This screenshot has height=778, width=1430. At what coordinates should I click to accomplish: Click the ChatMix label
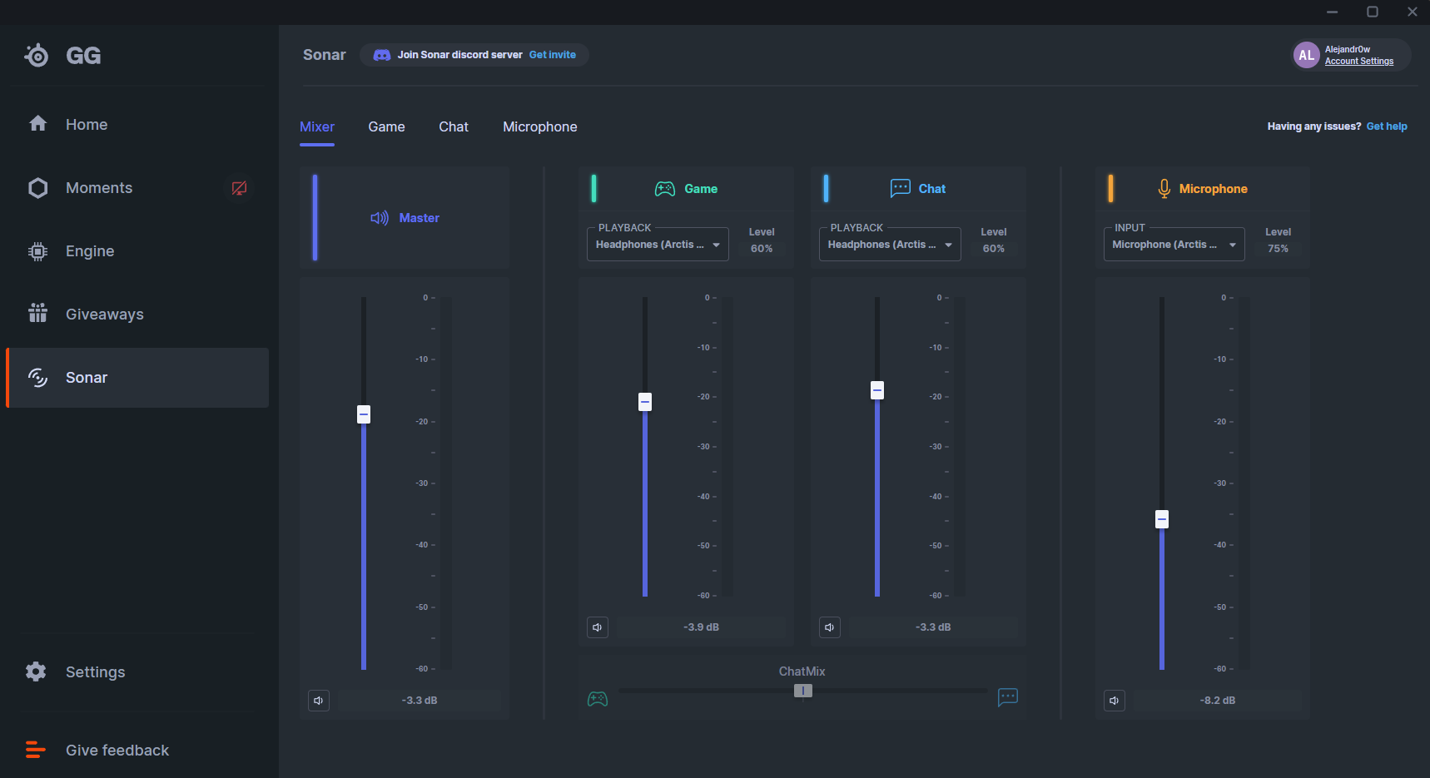pos(802,671)
